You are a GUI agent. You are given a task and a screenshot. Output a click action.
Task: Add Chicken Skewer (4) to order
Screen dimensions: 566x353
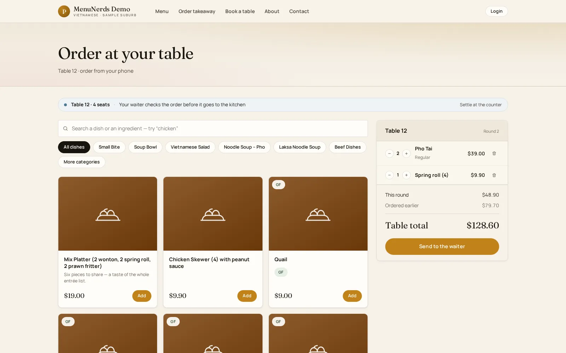(x=247, y=296)
